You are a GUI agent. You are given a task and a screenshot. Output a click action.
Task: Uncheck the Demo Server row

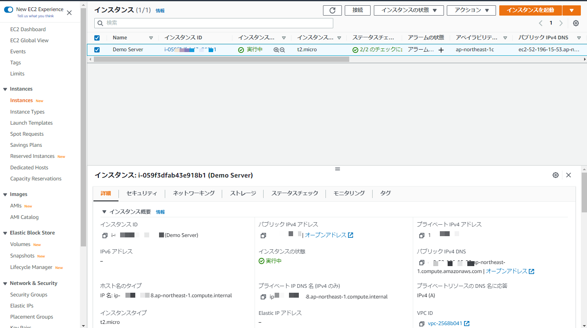pyautogui.click(x=97, y=50)
